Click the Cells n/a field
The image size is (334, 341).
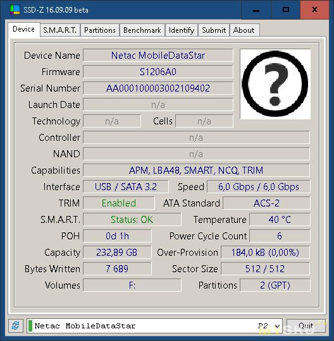pos(204,121)
